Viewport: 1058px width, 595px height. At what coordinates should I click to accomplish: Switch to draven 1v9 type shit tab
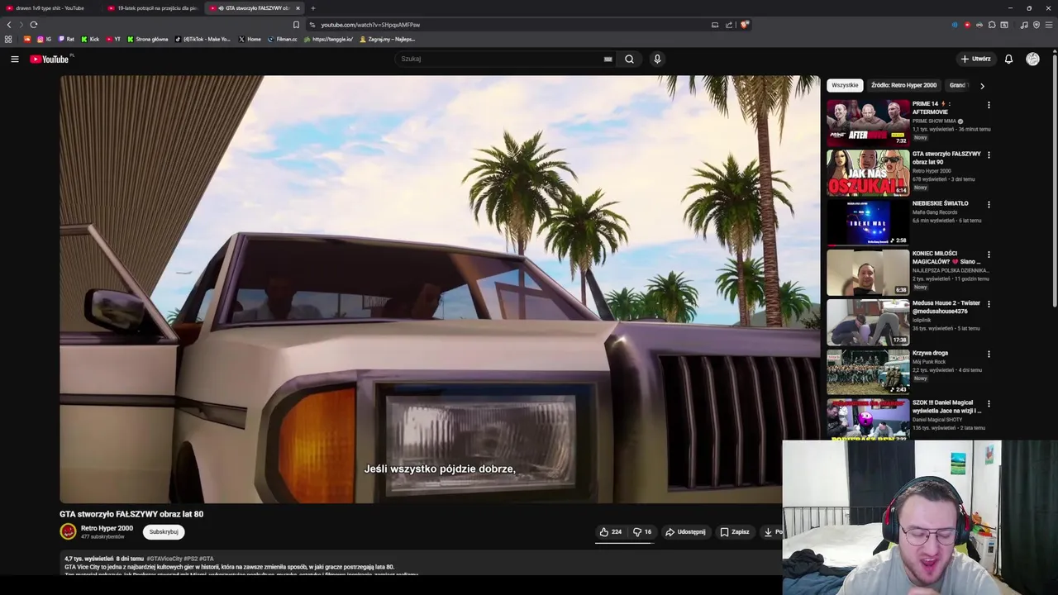(x=50, y=8)
